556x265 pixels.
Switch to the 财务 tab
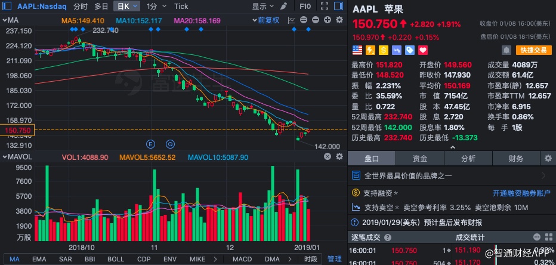(516, 158)
